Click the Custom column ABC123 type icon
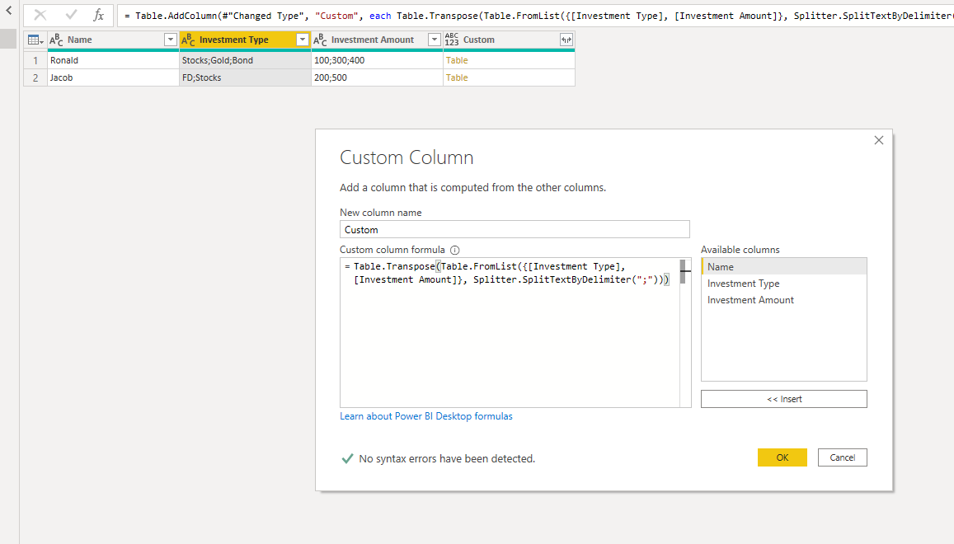The width and height of the screenshot is (954, 544). (x=452, y=40)
